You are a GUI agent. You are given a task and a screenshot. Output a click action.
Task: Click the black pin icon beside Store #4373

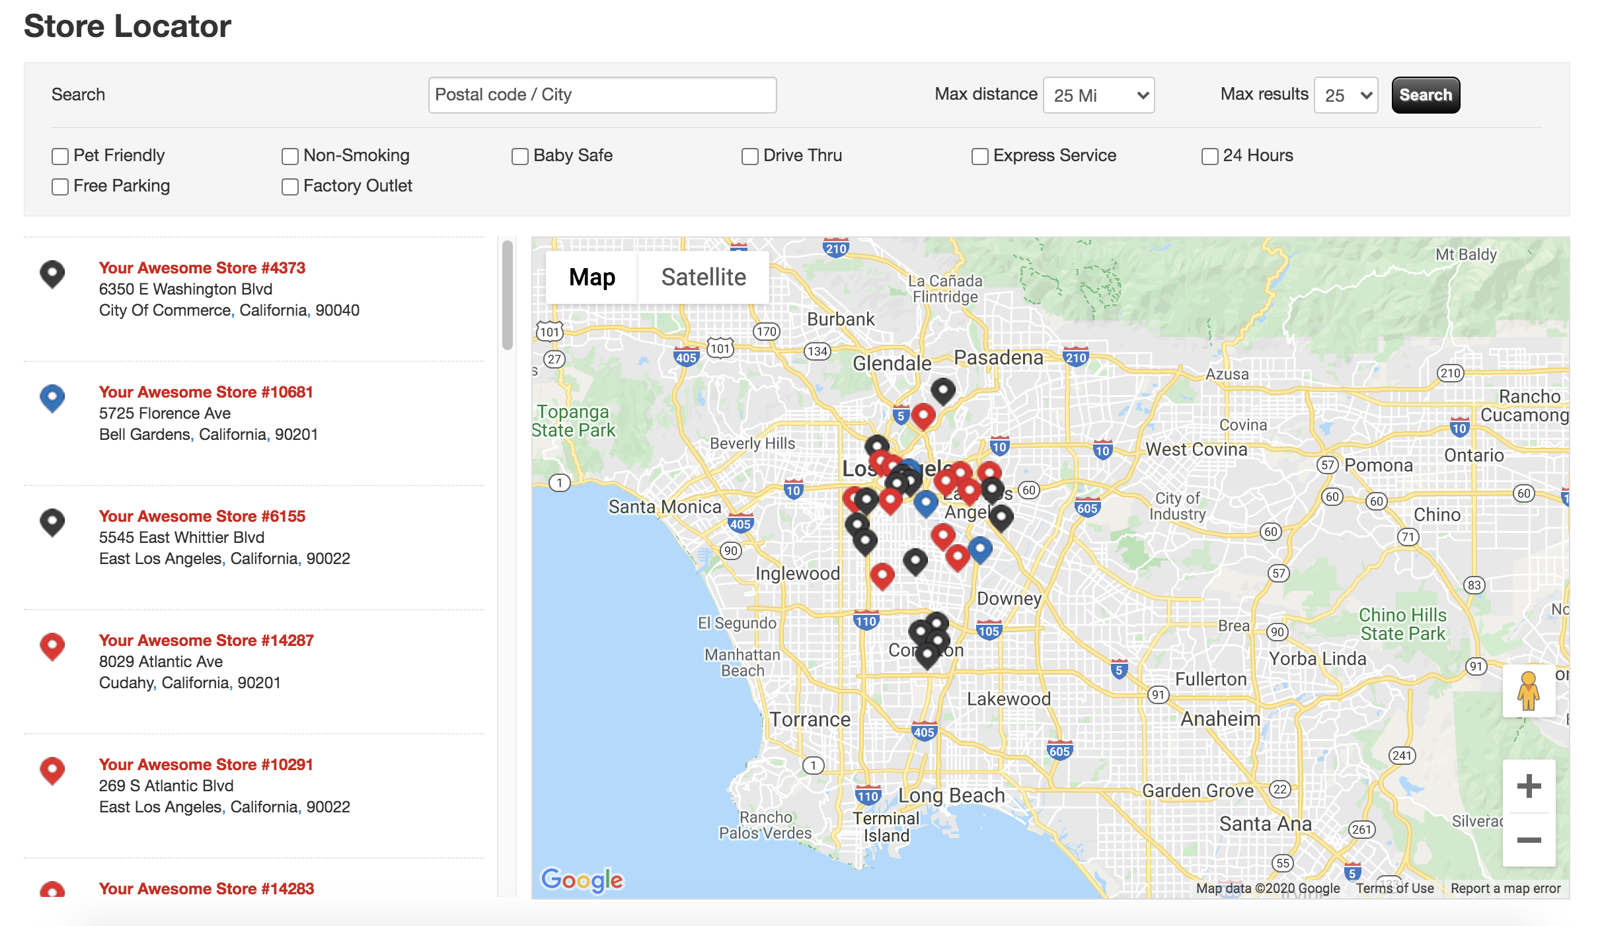tap(52, 273)
